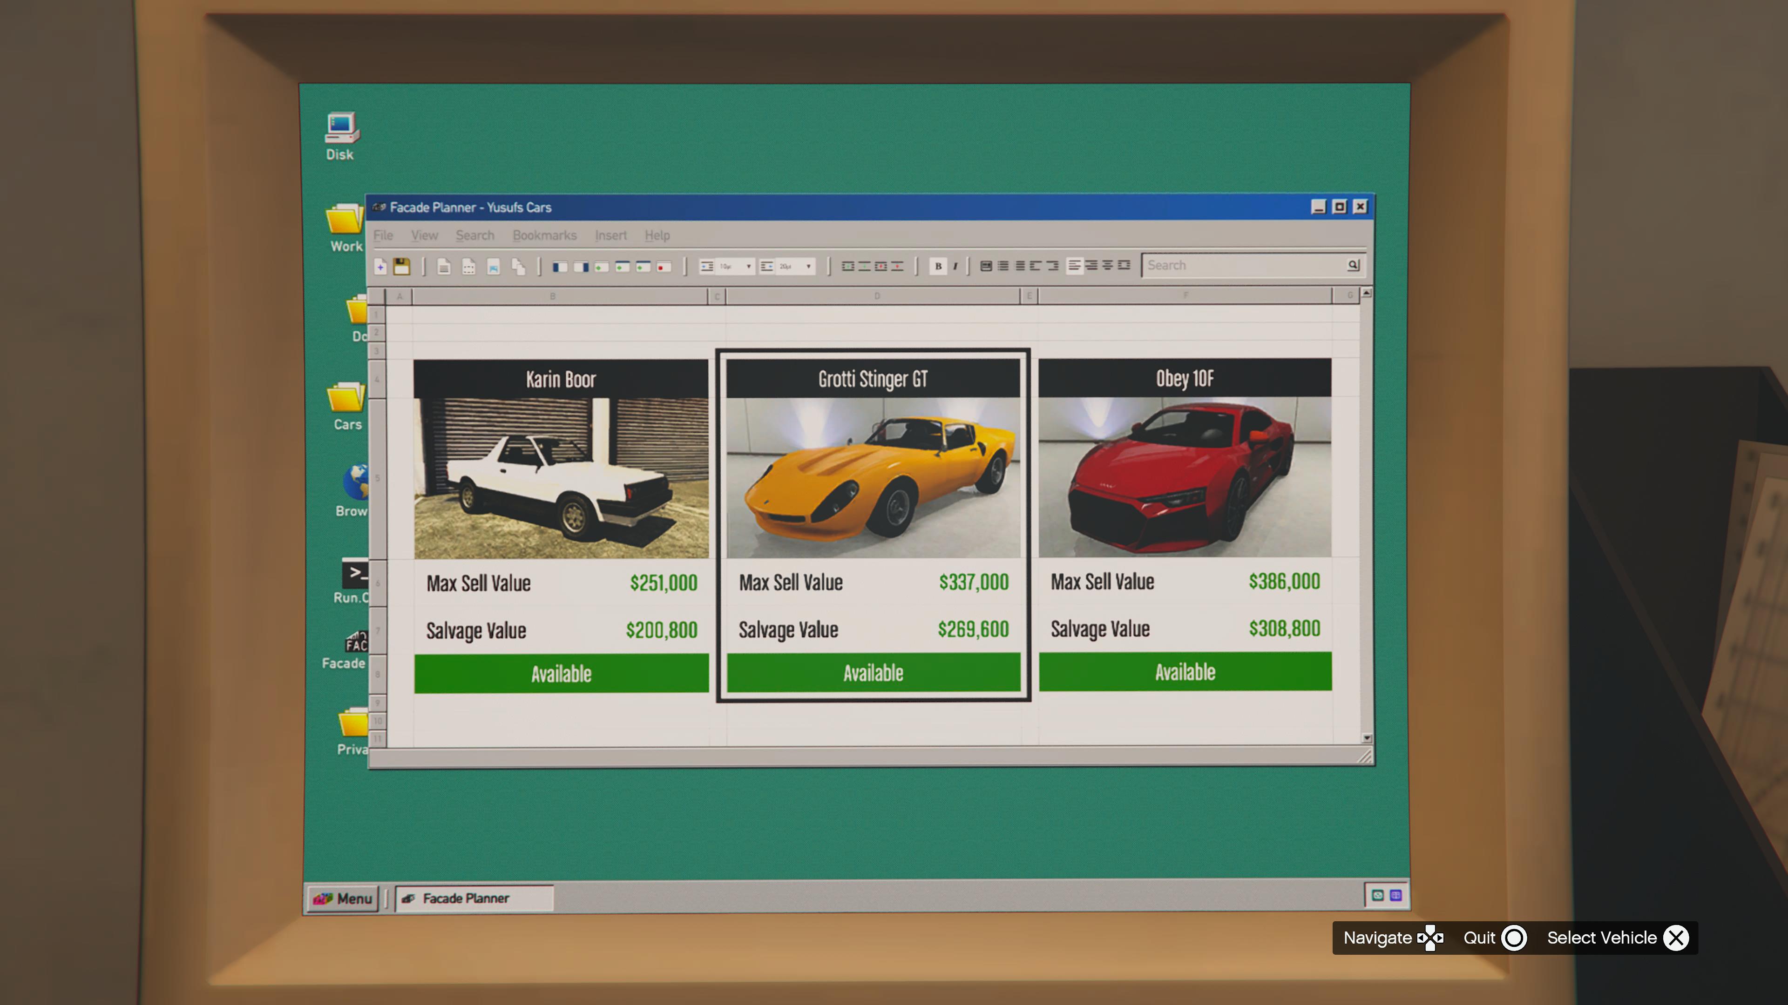Click the new document plus icon
This screenshot has height=1005, width=1788.
pos(380,266)
